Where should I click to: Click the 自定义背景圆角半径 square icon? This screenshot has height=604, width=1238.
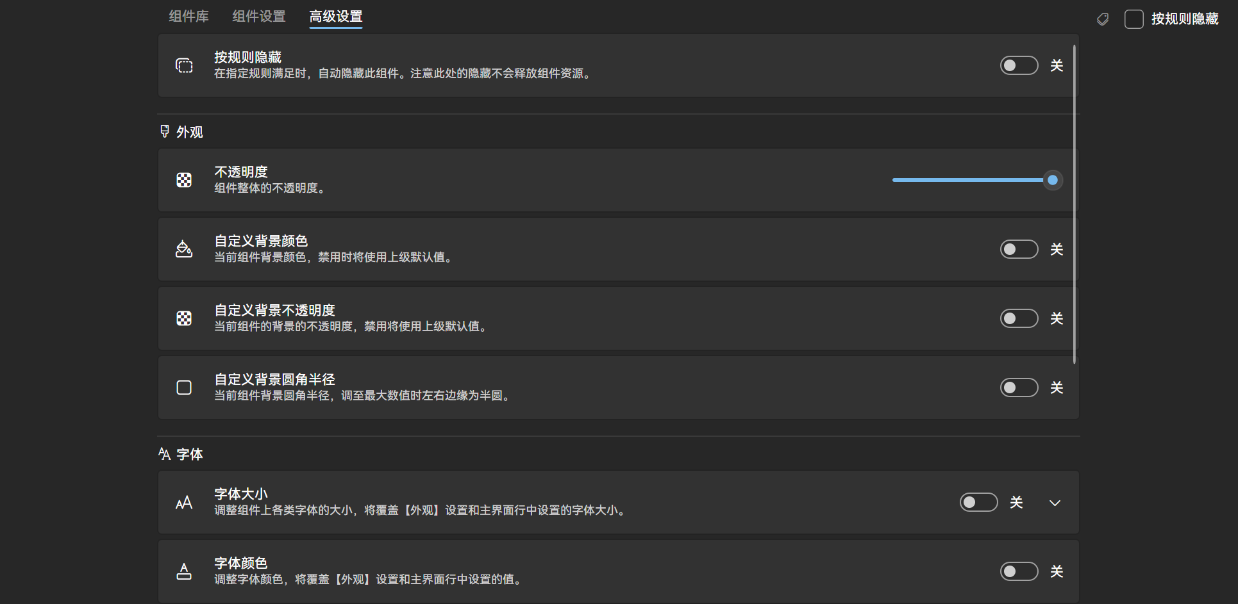pos(184,388)
